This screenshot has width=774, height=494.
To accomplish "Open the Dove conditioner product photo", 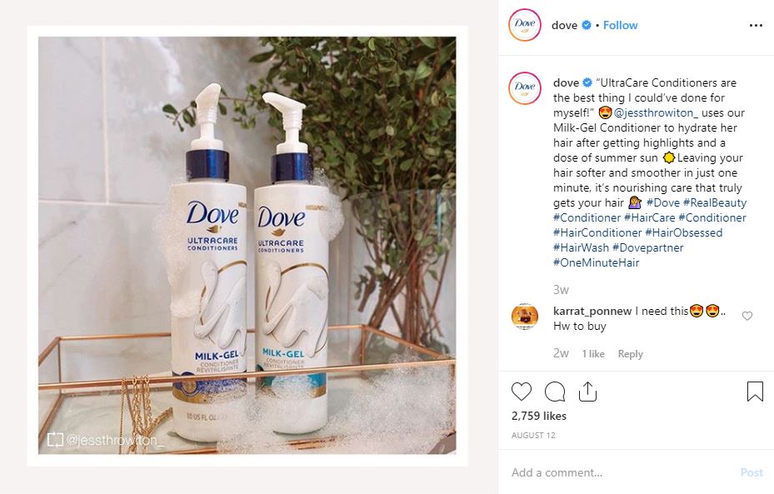I will [x=247, y=245].
